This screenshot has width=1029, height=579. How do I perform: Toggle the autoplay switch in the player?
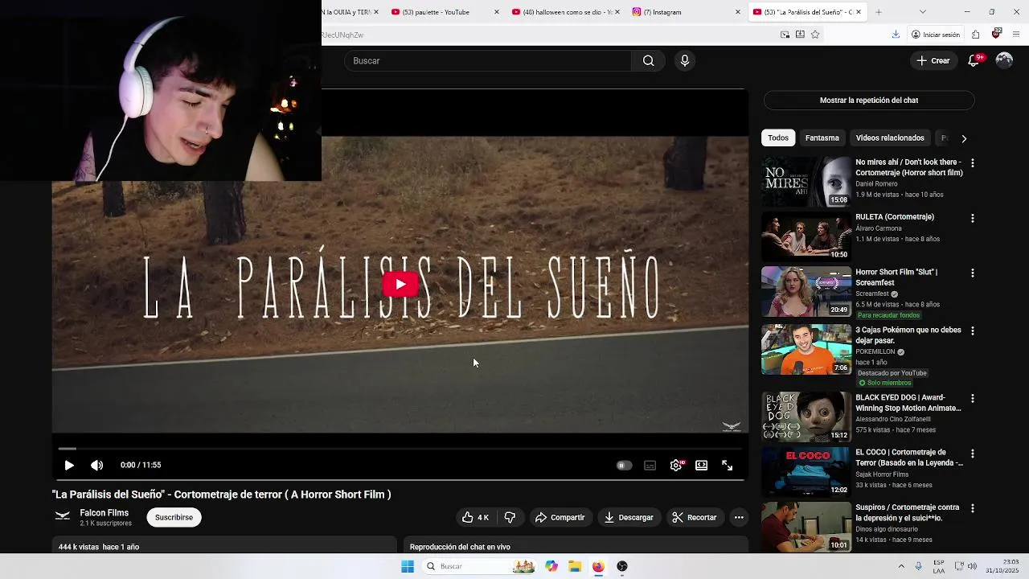[x=624, y=466]
